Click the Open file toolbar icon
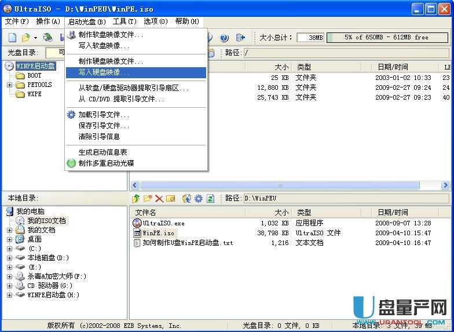This screenshot has height=332, width=454. 25,38
